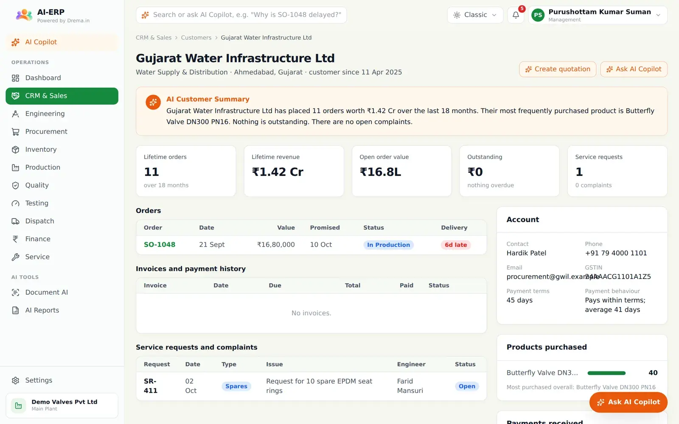Screen dimensions: 679x424
Task: Click Butterfly Valve DN3... product name
Action: (x=542, y=373)
